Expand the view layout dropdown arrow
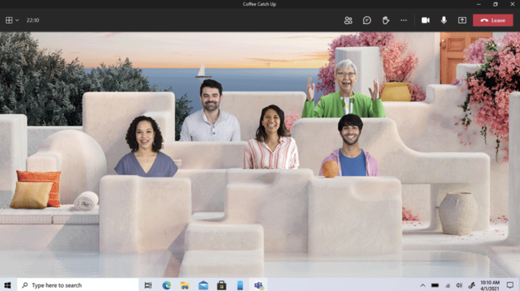The image size is (520, 291). (17, 20)
